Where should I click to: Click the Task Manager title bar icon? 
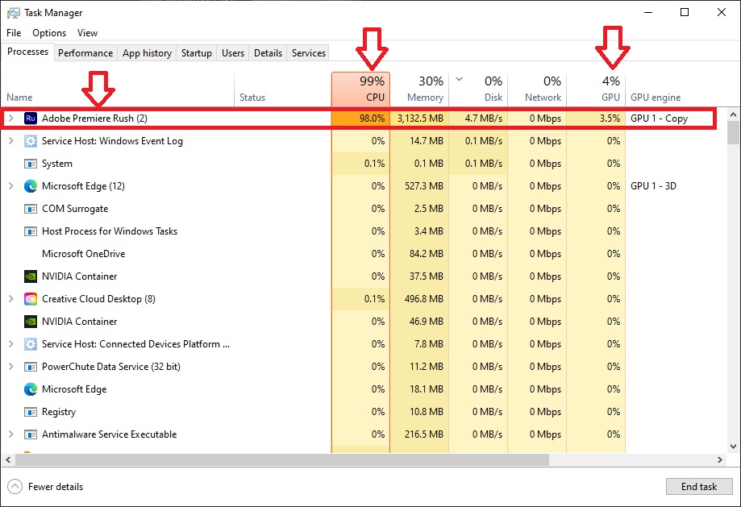(x=14, y=13)
